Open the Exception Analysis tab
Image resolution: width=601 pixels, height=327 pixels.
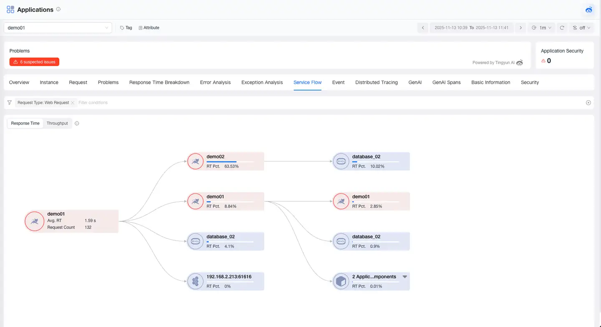[x=262, y=82]
